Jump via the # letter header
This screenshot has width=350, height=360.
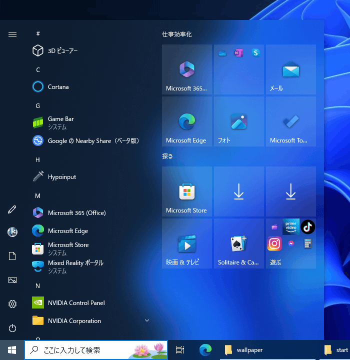tap(38, 34)
